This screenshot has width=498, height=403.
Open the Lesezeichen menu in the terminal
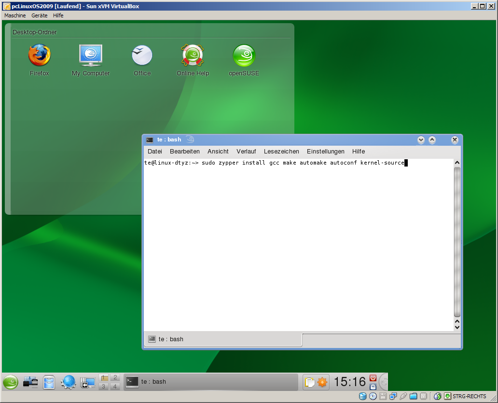point(281,152)
